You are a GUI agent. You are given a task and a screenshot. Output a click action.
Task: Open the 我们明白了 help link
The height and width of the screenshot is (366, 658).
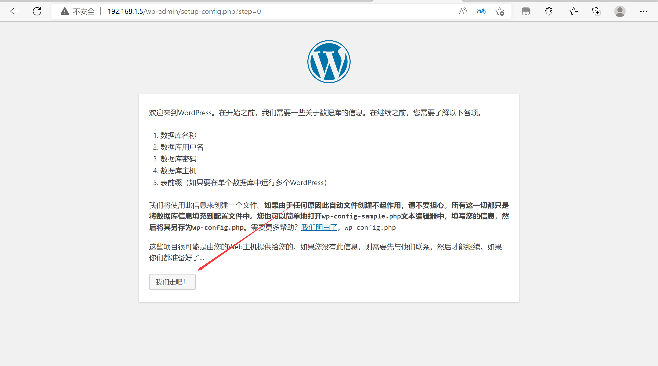click(319, 227)
